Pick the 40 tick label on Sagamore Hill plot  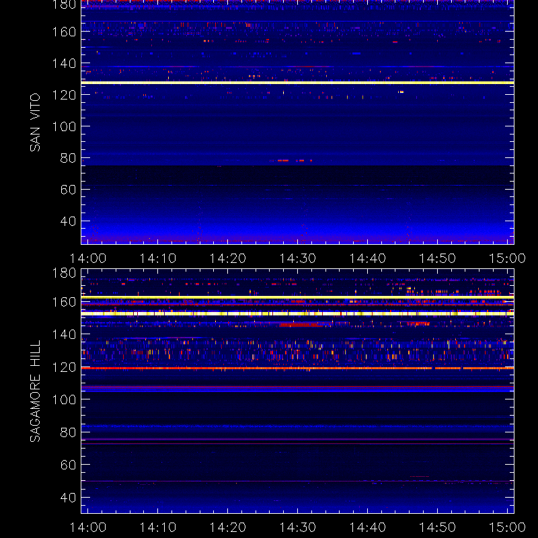click(68, 498)
